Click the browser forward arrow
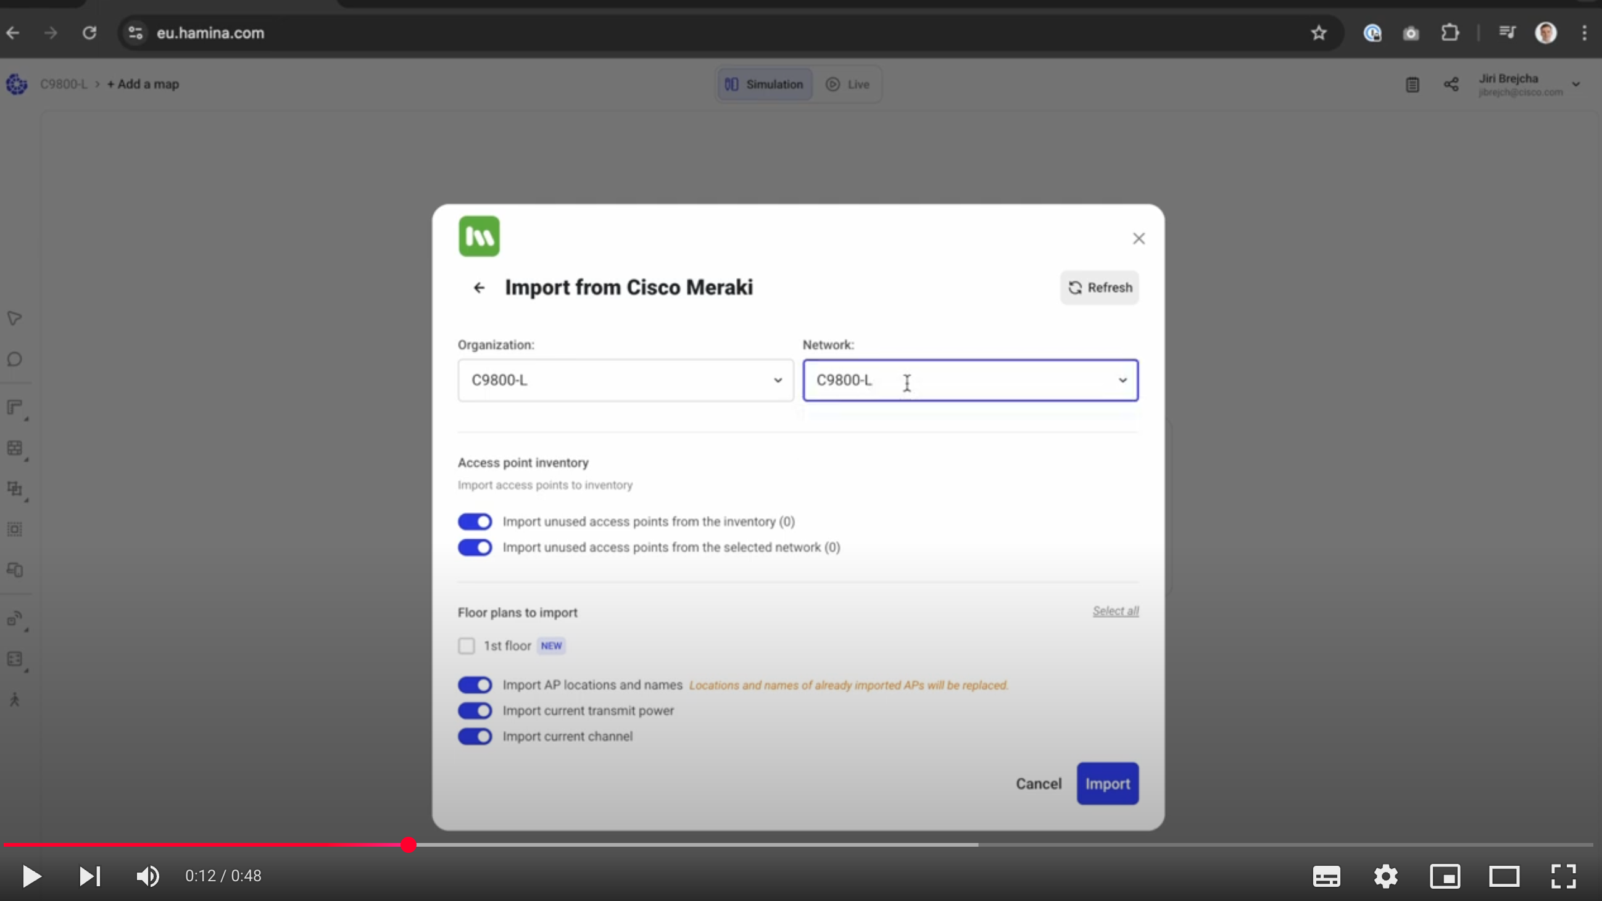This screenshot has height=901, width=1602. point(51,33)
